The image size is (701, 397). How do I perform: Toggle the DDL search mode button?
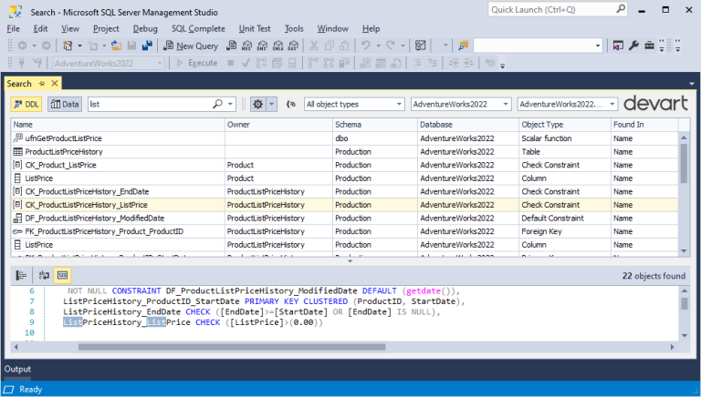(x=26, y=104)
